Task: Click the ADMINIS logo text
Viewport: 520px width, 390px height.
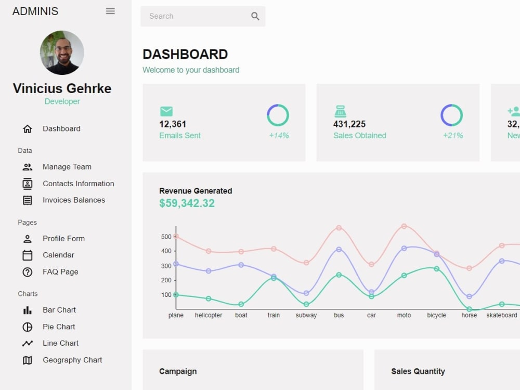Action: tap(35, 10)
